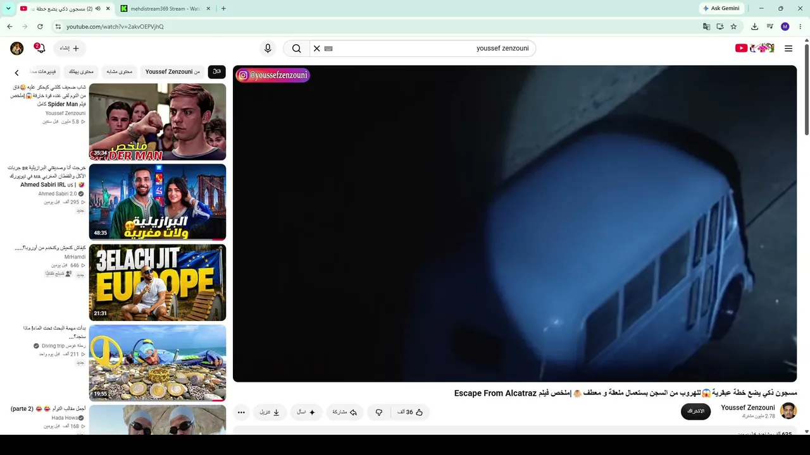Open the Chrome profile avatar

pyautogui.click(x=785, y=27)
